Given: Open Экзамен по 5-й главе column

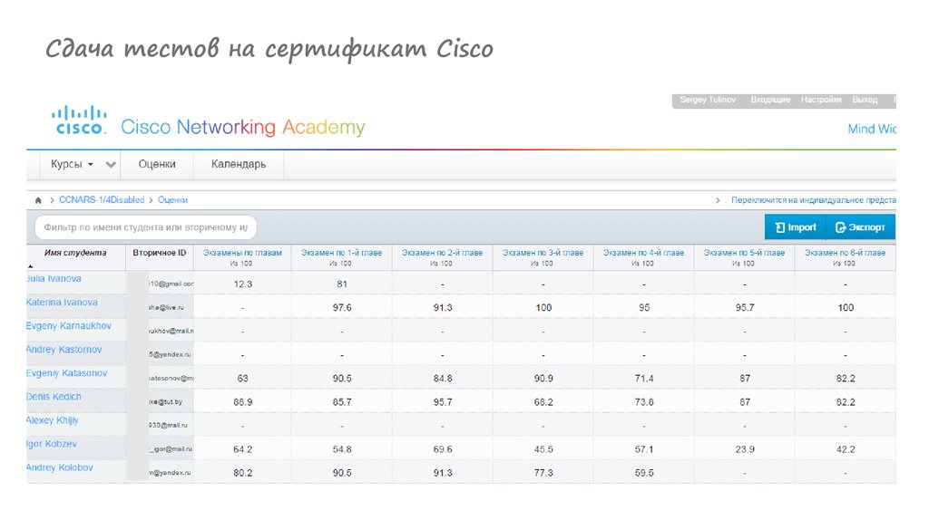Looking at the screenshot, I should 744,253.
